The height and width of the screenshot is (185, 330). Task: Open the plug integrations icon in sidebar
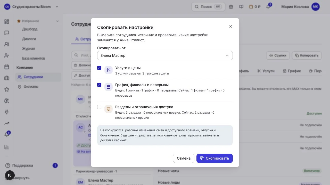coord(7,112)
